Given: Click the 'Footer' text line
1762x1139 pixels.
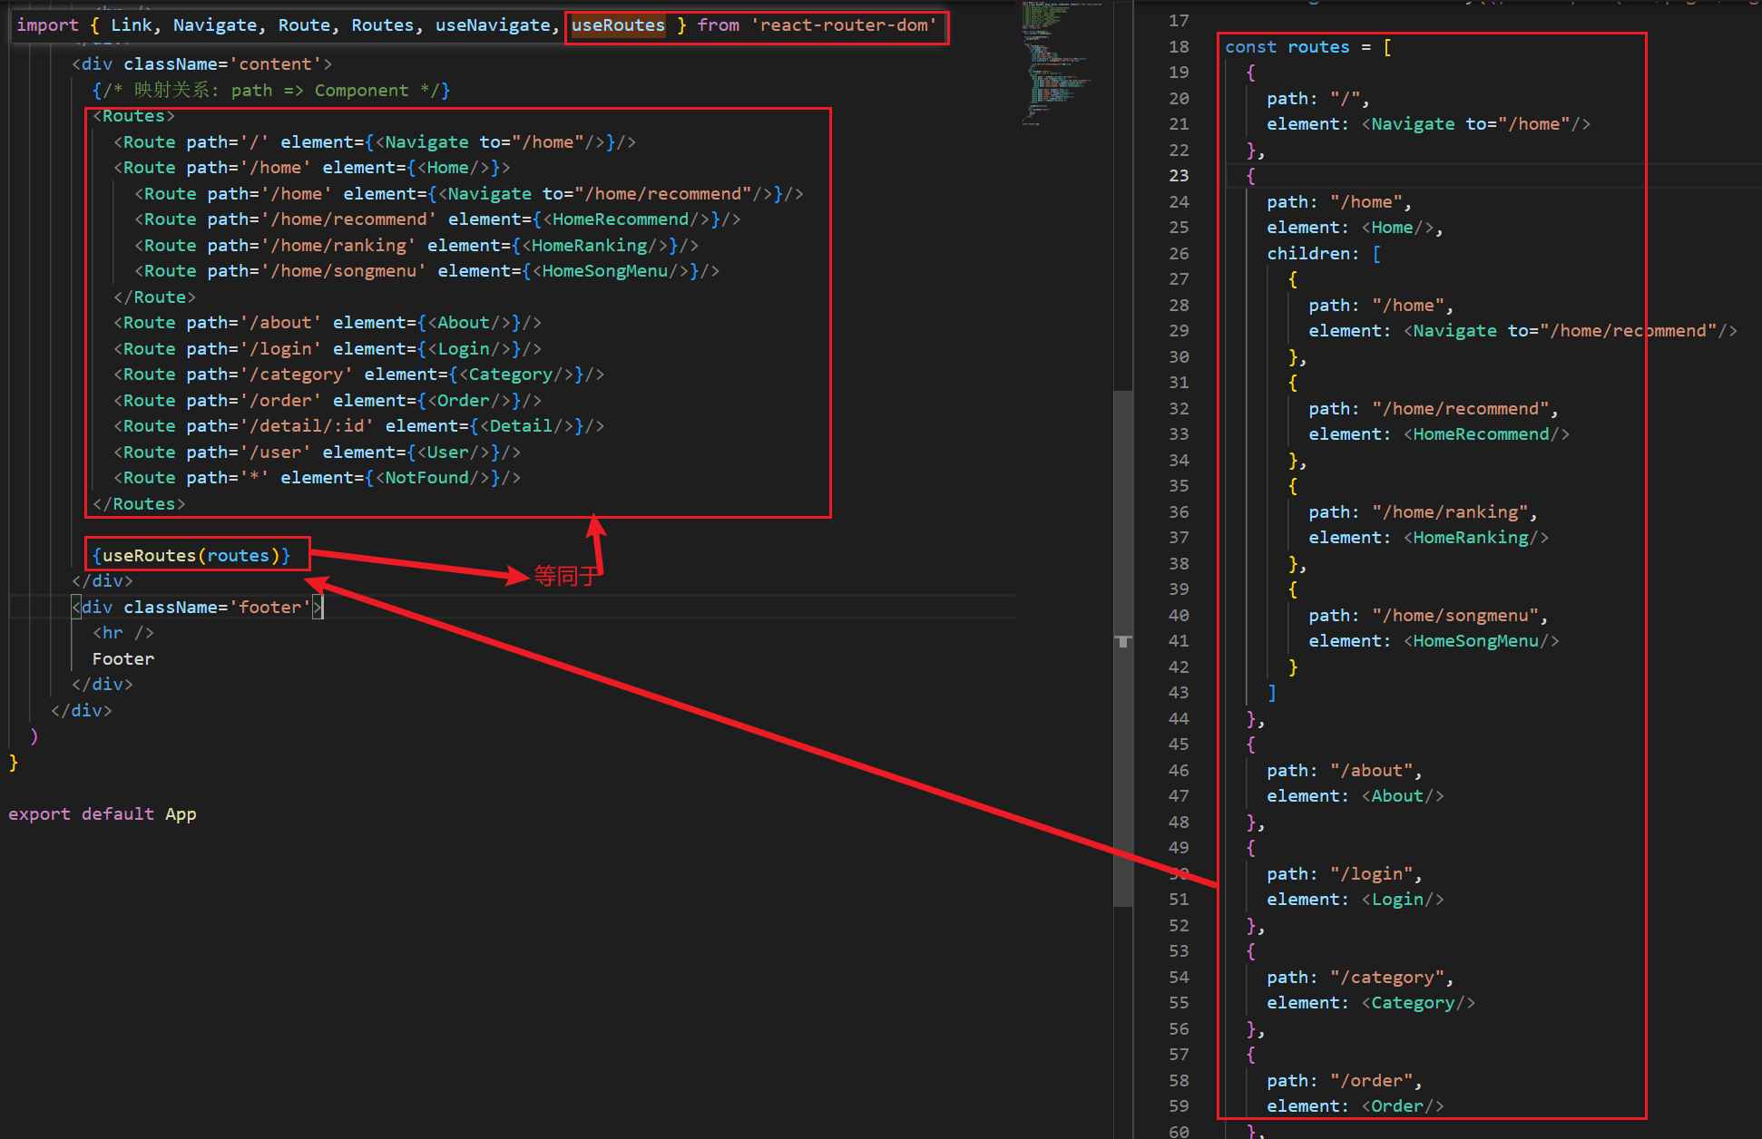Looking at the screenshot, I should 123,659.
